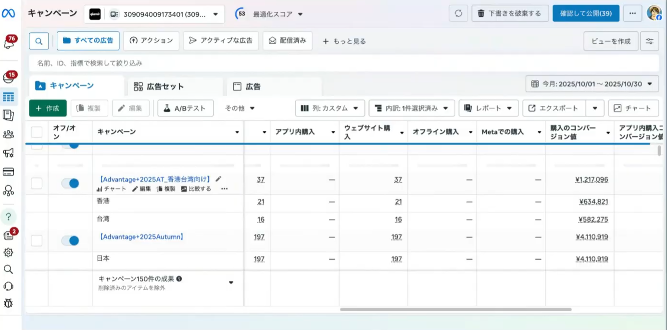667x330 pixels.
Task: Open the billing card icon in sidebar
Action: coord(8,172)
